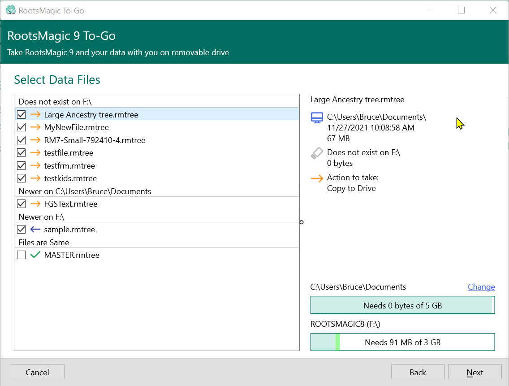This screenshot has width=509, height=386.
Task: Click the green checkmark icon beside MASTER.rmtree
Action: pyautogui.click(x=35, y=255)
